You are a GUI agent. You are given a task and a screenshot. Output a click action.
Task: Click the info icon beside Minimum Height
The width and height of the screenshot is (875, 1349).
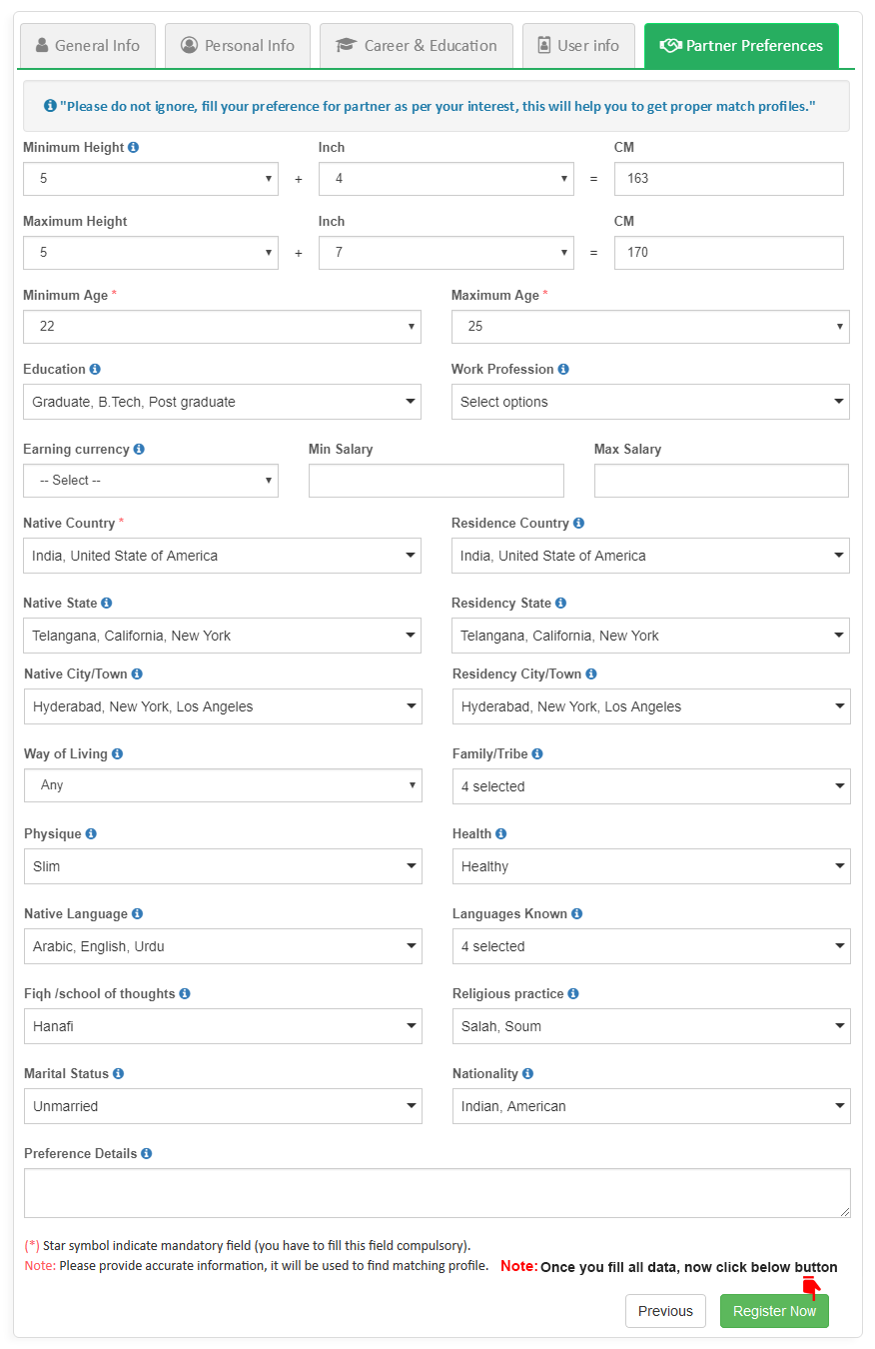[134, 147]
